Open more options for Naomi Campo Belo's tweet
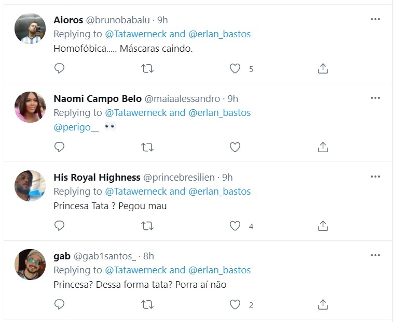The height and width of the screenshot is (322, 398). pos(375,98)
